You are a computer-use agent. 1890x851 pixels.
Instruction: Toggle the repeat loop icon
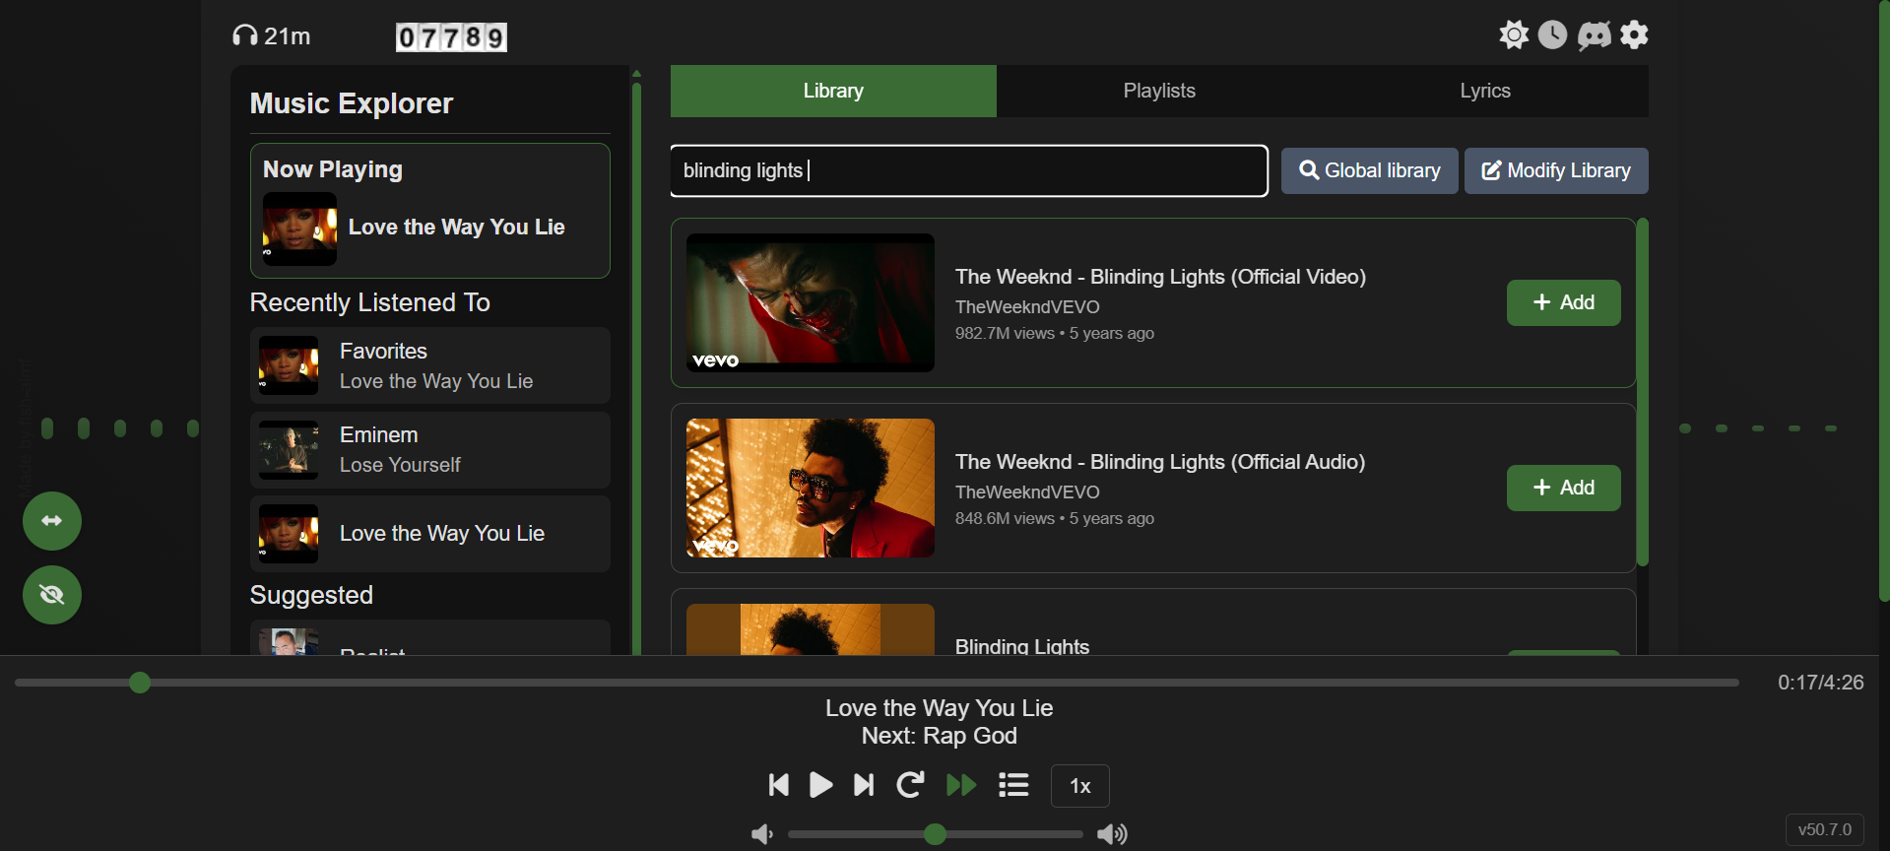tap(910, 785)
